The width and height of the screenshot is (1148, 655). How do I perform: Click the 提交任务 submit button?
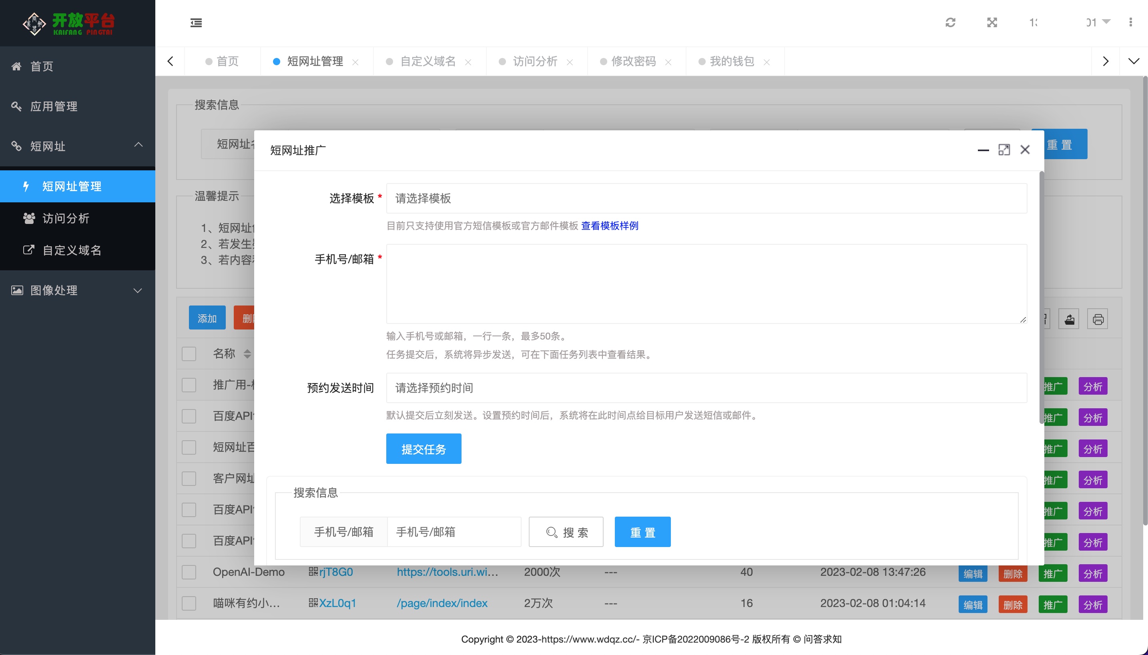coord(423,449)
